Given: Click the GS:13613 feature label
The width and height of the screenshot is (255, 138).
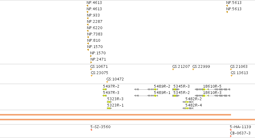Looking at the screenshot, I should (x=239, y=73).
